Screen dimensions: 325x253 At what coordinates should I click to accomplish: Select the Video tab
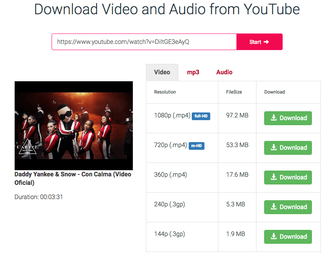(x=162, y=72)
